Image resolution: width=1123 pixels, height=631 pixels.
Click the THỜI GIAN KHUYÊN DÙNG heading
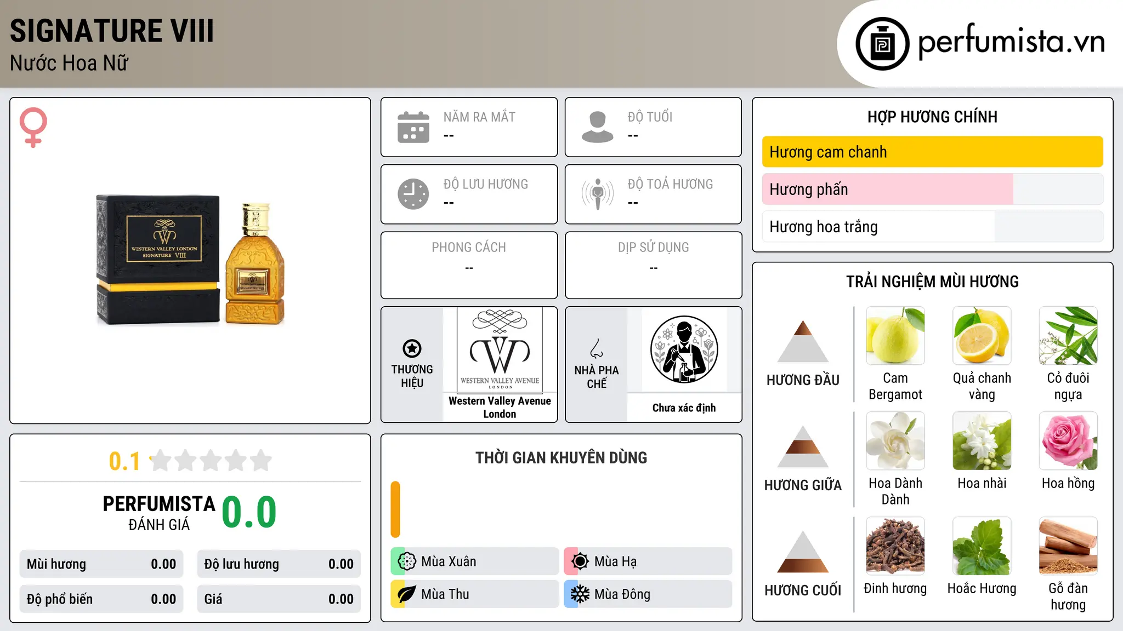pyautogui.click(x=561, y=457)
